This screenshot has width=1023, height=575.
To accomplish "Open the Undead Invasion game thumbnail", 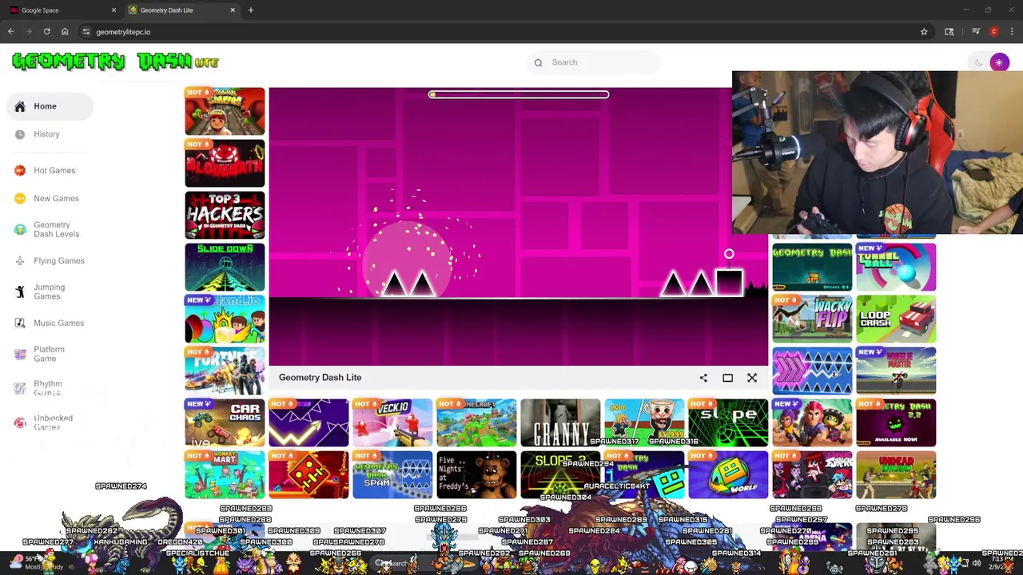I will [896, 474].
